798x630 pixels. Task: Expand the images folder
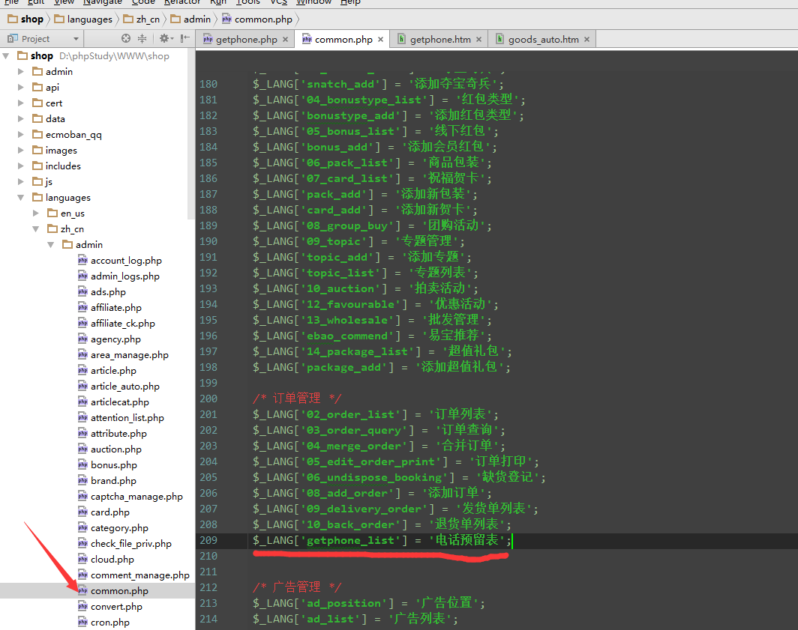[21, 151]
